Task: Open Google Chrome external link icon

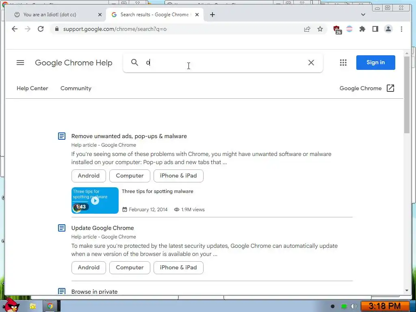Action: pyautogui.click(x=390, y=88)
